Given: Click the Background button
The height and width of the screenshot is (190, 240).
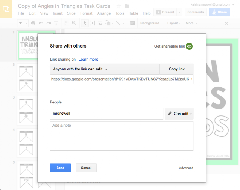Looking at the screenshot, I should (151, 23).
